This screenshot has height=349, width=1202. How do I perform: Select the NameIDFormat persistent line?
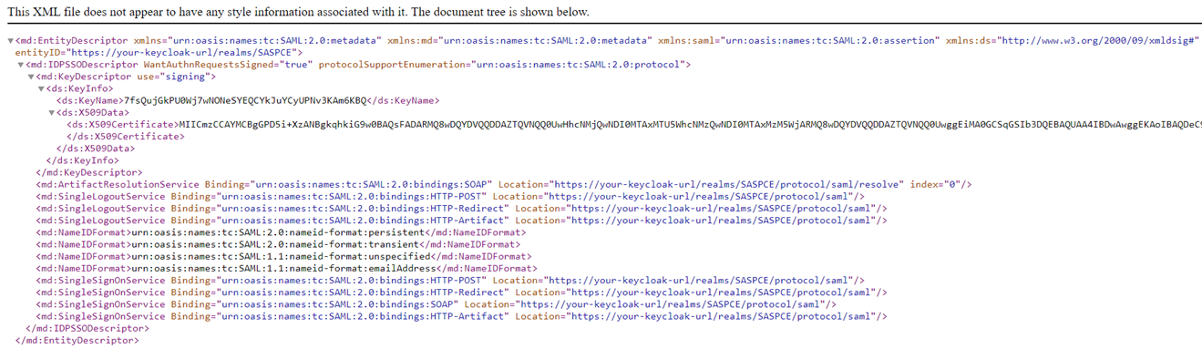coord(281,231)
